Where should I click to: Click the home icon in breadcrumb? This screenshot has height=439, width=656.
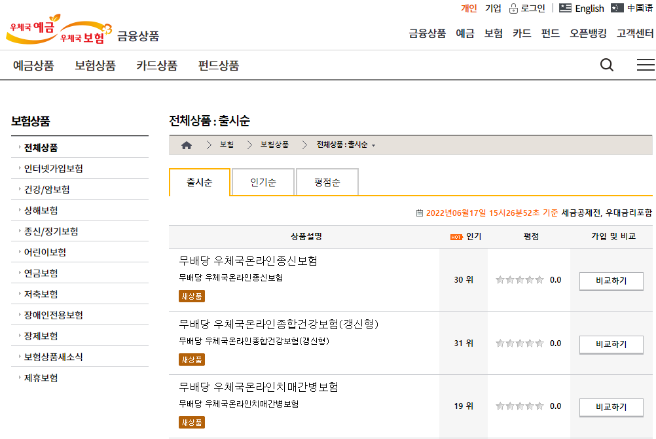(x=187, y=145)
